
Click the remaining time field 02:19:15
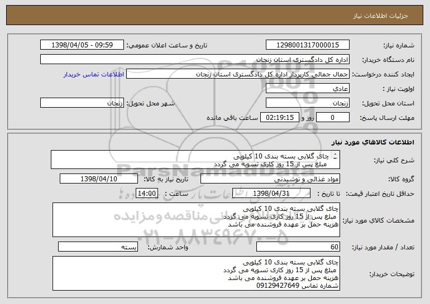coord(279,118)
